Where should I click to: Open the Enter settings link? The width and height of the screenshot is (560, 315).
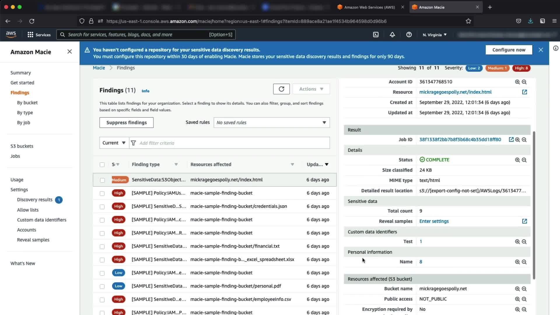click(434, 221)
